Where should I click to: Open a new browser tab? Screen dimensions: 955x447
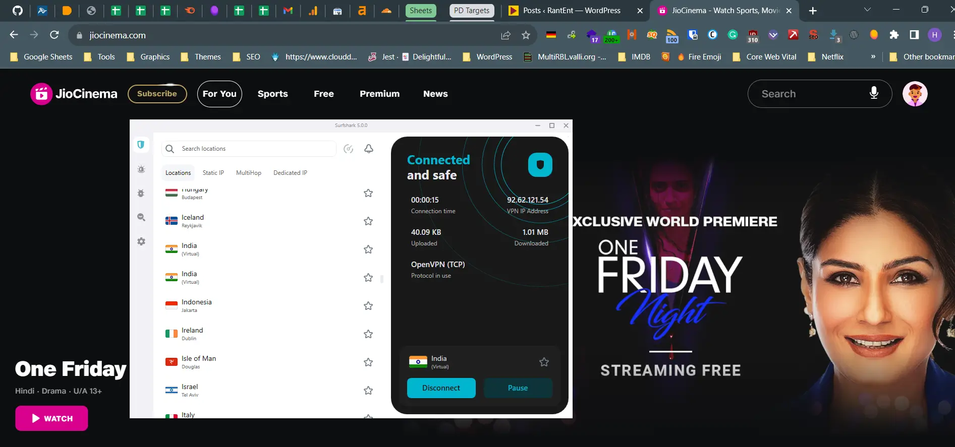[x=813, y=11]
